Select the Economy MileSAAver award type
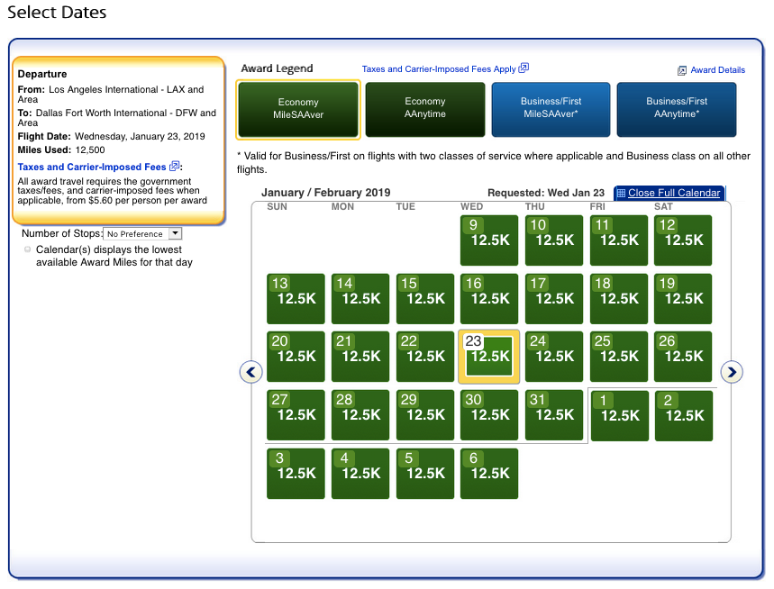The width and height of the screenshot is (774, 589). coord(298,109)
